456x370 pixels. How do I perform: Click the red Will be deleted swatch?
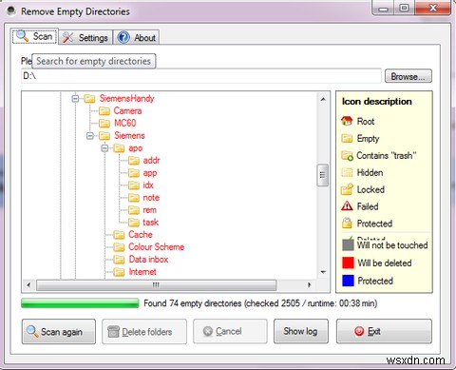tap(348, 263)
